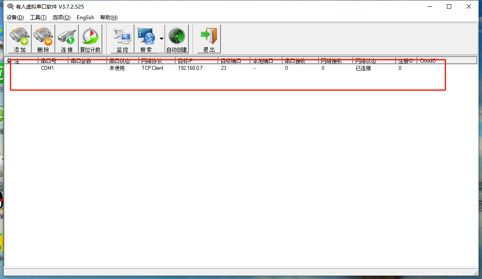Open the 帮助(H) menu
This screenshot has width=482, height=279.
coord(109,17)
